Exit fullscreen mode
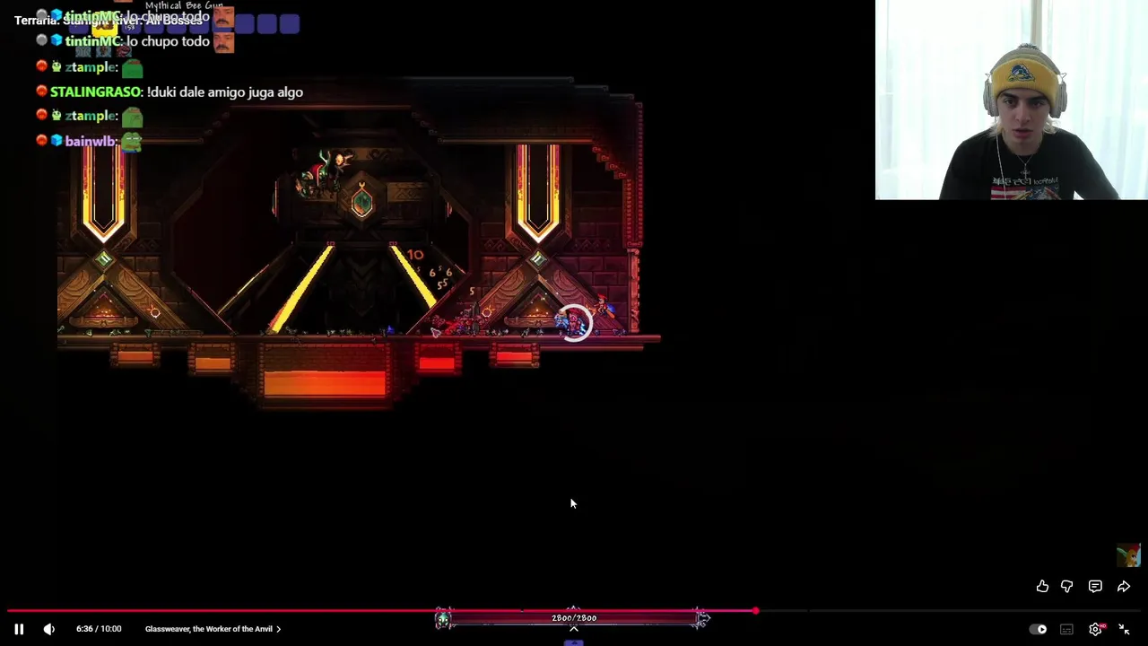Viewport: 1148px width, 646px height. (1124, 629)
